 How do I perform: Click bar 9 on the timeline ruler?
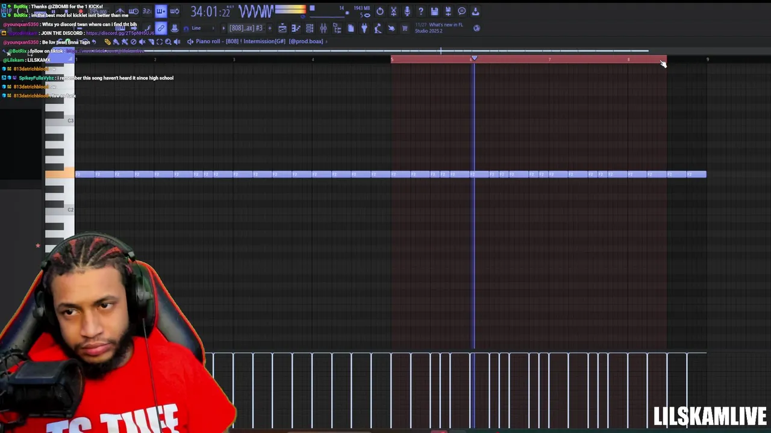point(707,59)
